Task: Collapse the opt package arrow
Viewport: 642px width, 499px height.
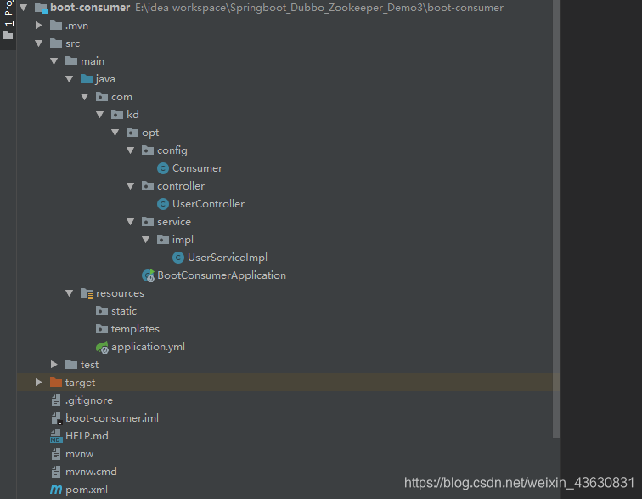Action: click(115, 133)
